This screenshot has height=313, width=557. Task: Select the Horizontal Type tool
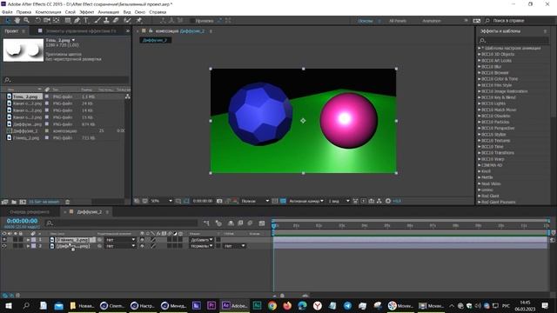(x=86, y=21)
